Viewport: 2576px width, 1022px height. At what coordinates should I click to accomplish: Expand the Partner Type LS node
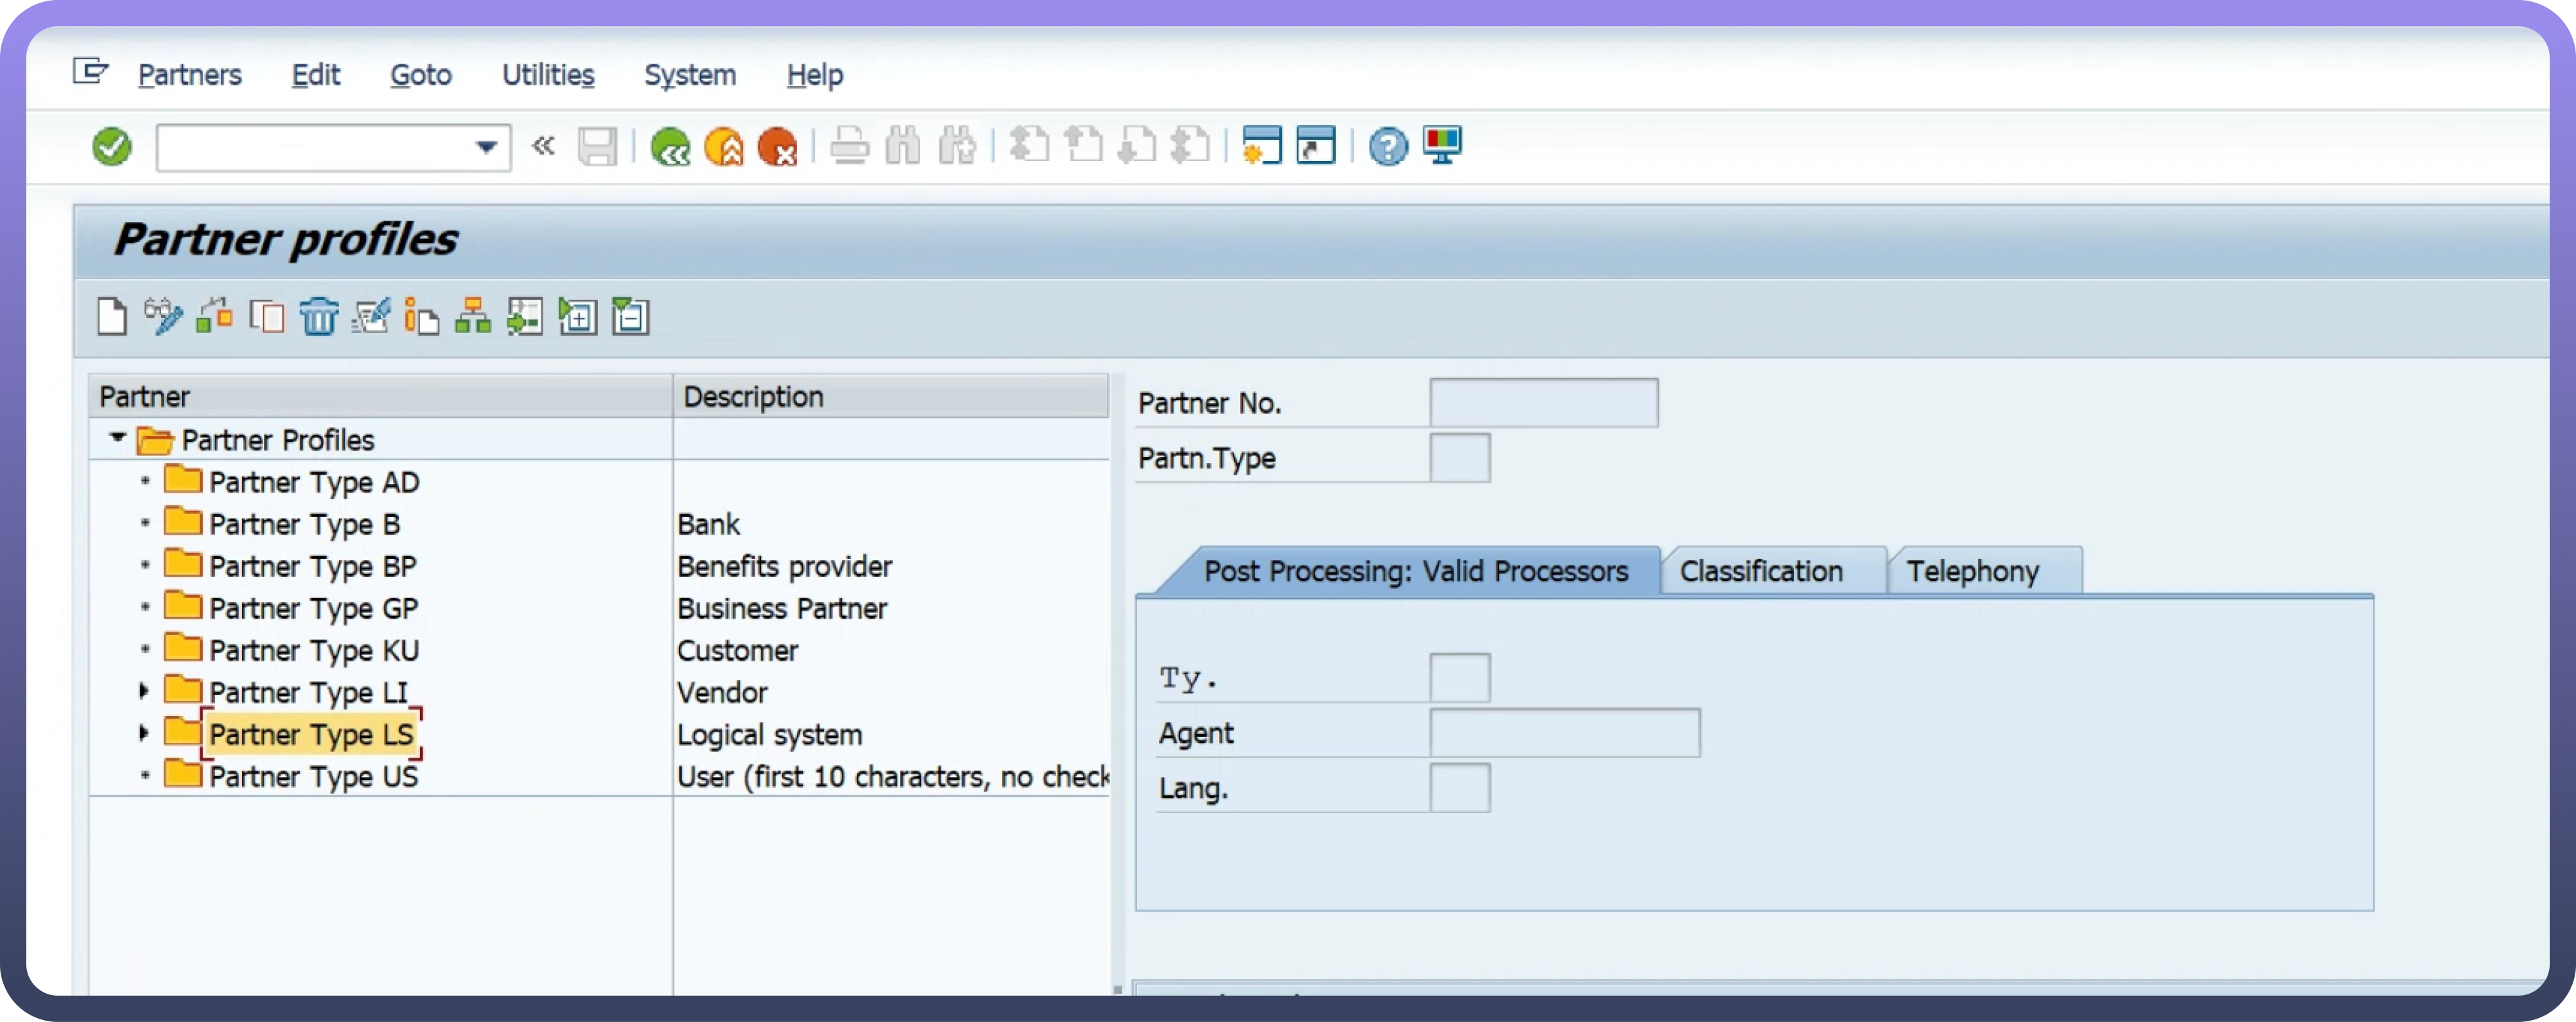pos(144,732)
